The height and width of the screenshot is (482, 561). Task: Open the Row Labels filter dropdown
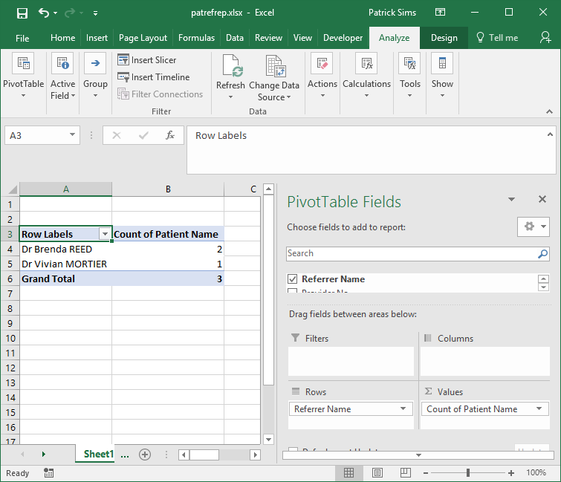(x=105, y=234)
